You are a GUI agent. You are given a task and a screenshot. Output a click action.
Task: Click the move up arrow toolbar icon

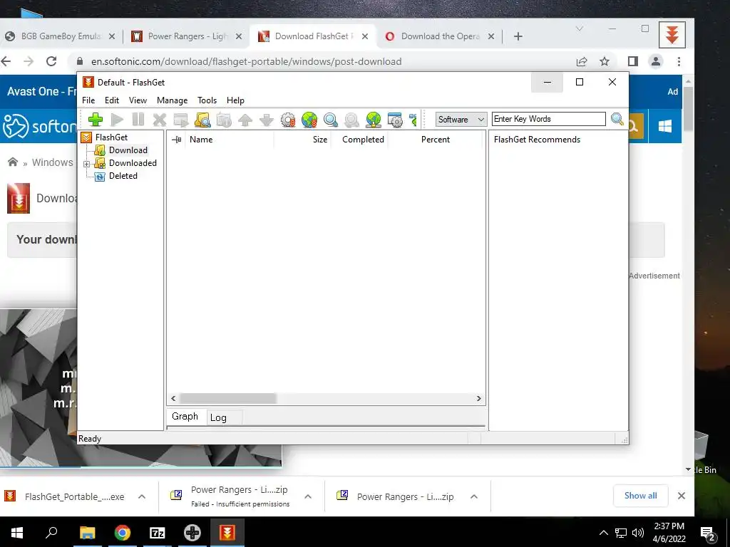(x=245, y=120)
